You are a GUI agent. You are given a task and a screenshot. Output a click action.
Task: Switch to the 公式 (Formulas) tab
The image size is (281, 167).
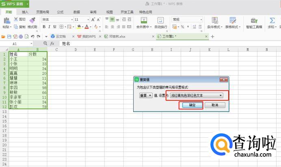[x=60, y=12]
